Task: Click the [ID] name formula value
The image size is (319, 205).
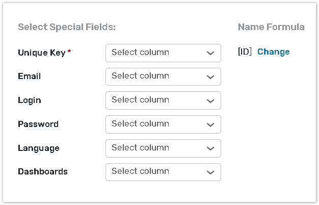Action: 245,52
